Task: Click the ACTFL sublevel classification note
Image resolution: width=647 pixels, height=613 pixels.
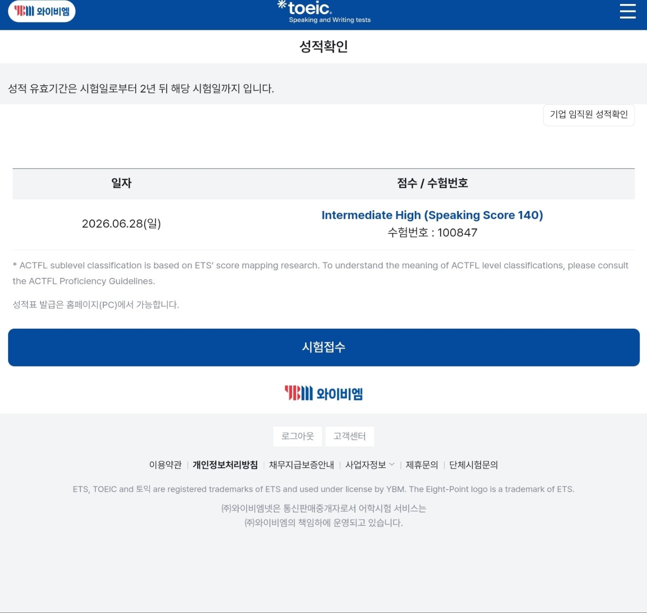Action: coord(321,273)
